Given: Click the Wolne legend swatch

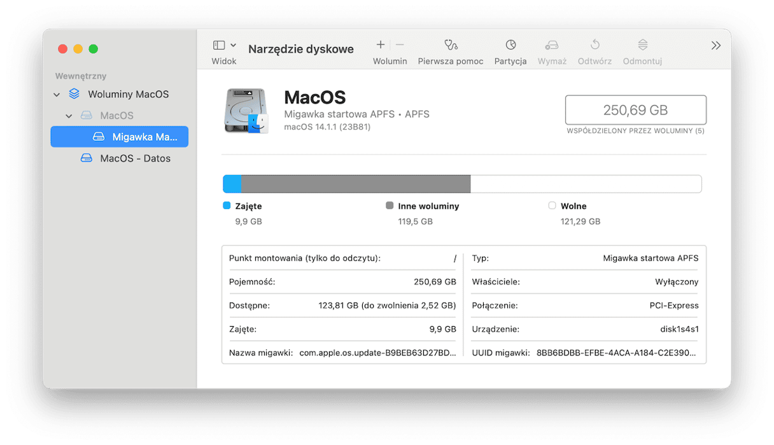Looking at the screenshot, I should point(552,206).
